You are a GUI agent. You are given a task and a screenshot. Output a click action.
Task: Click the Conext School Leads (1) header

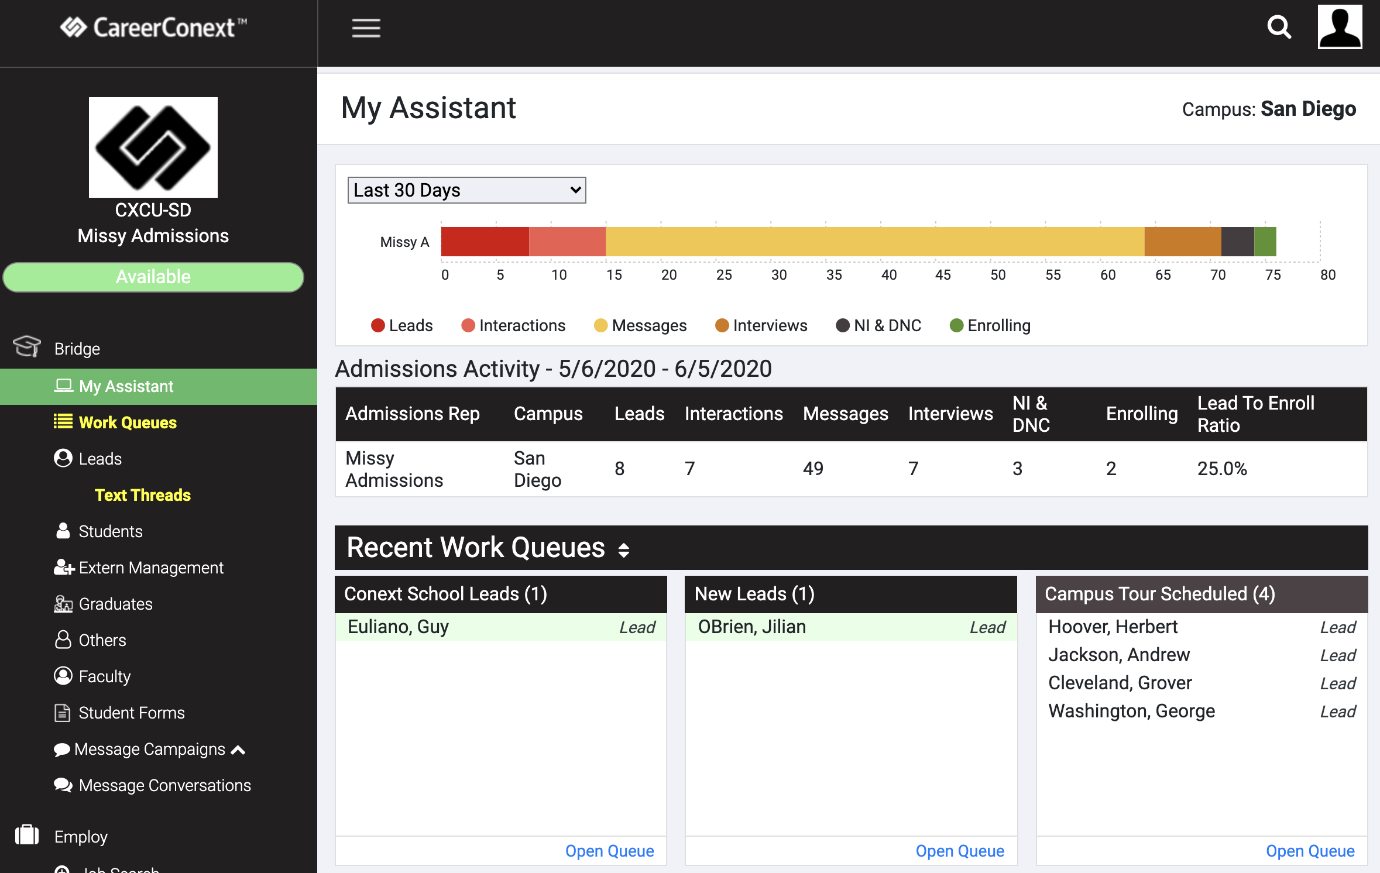click(x=501, y=594)
